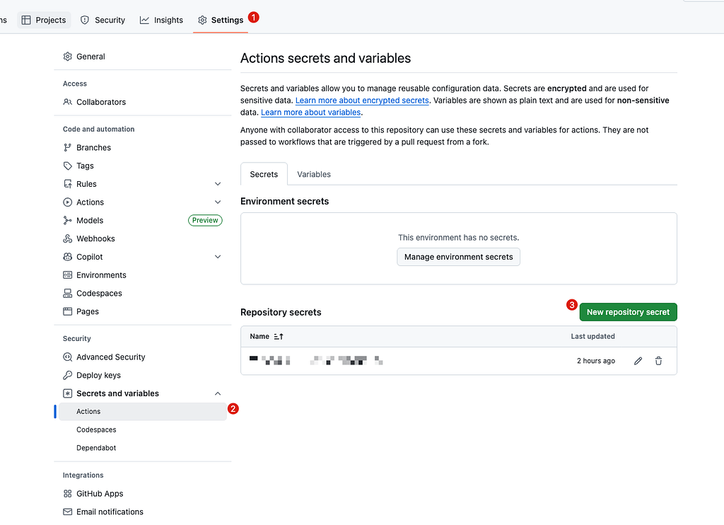Viewport: 724px width, 525px height.
Task: Open Pages settings text in sidebar
Action: click(x=88, y=311)
